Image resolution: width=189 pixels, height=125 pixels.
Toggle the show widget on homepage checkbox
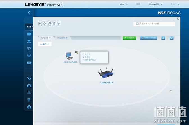(137, 24)
